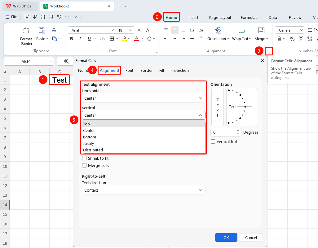The image size is (318, 248).
Task: Click the Cancel button
Action: (x=251, y=237)
